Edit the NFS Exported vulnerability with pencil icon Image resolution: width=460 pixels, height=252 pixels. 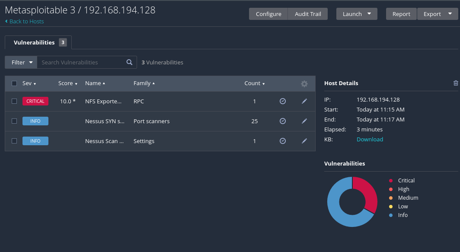(304, 101)
